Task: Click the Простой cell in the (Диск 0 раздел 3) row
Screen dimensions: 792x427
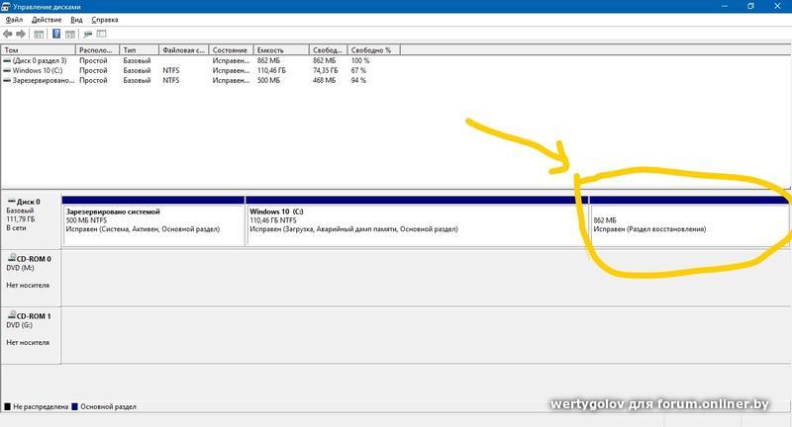Action: coord(93,60)
